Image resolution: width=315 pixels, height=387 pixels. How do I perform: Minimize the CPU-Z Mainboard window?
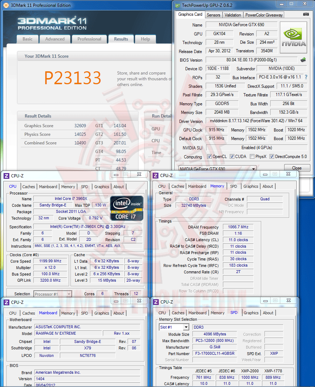116,301
